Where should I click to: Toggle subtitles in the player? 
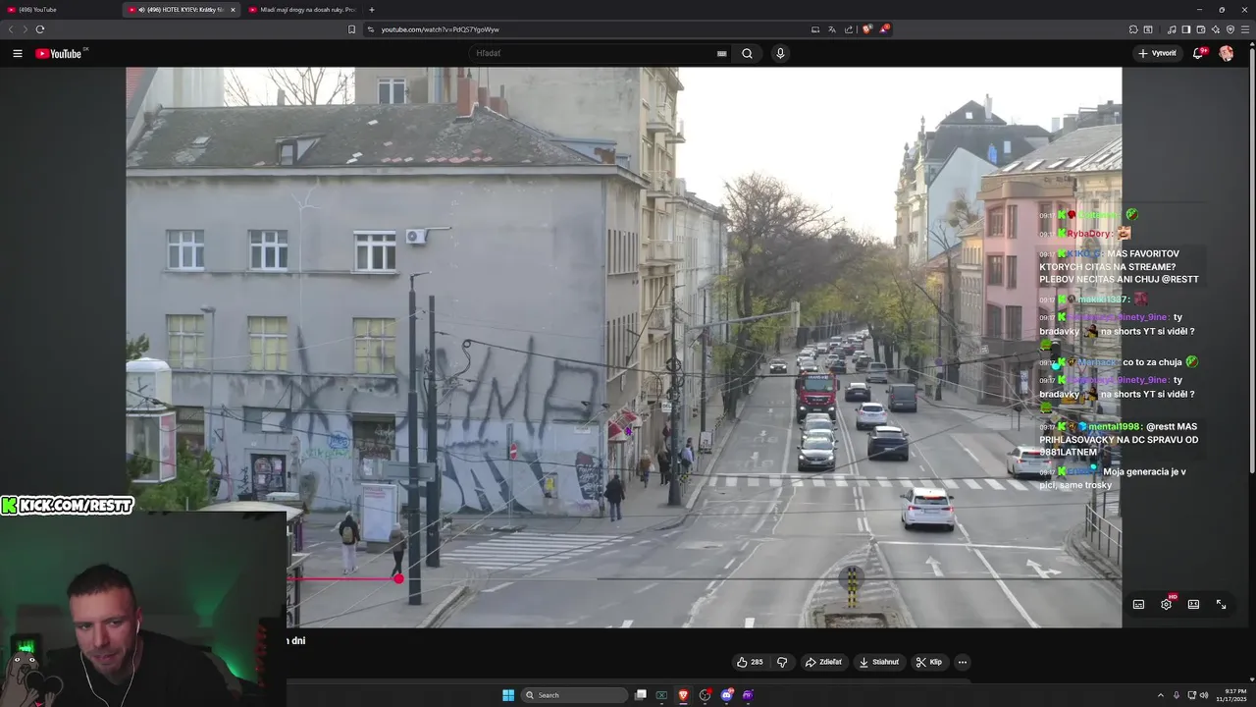coord(1138,604)
